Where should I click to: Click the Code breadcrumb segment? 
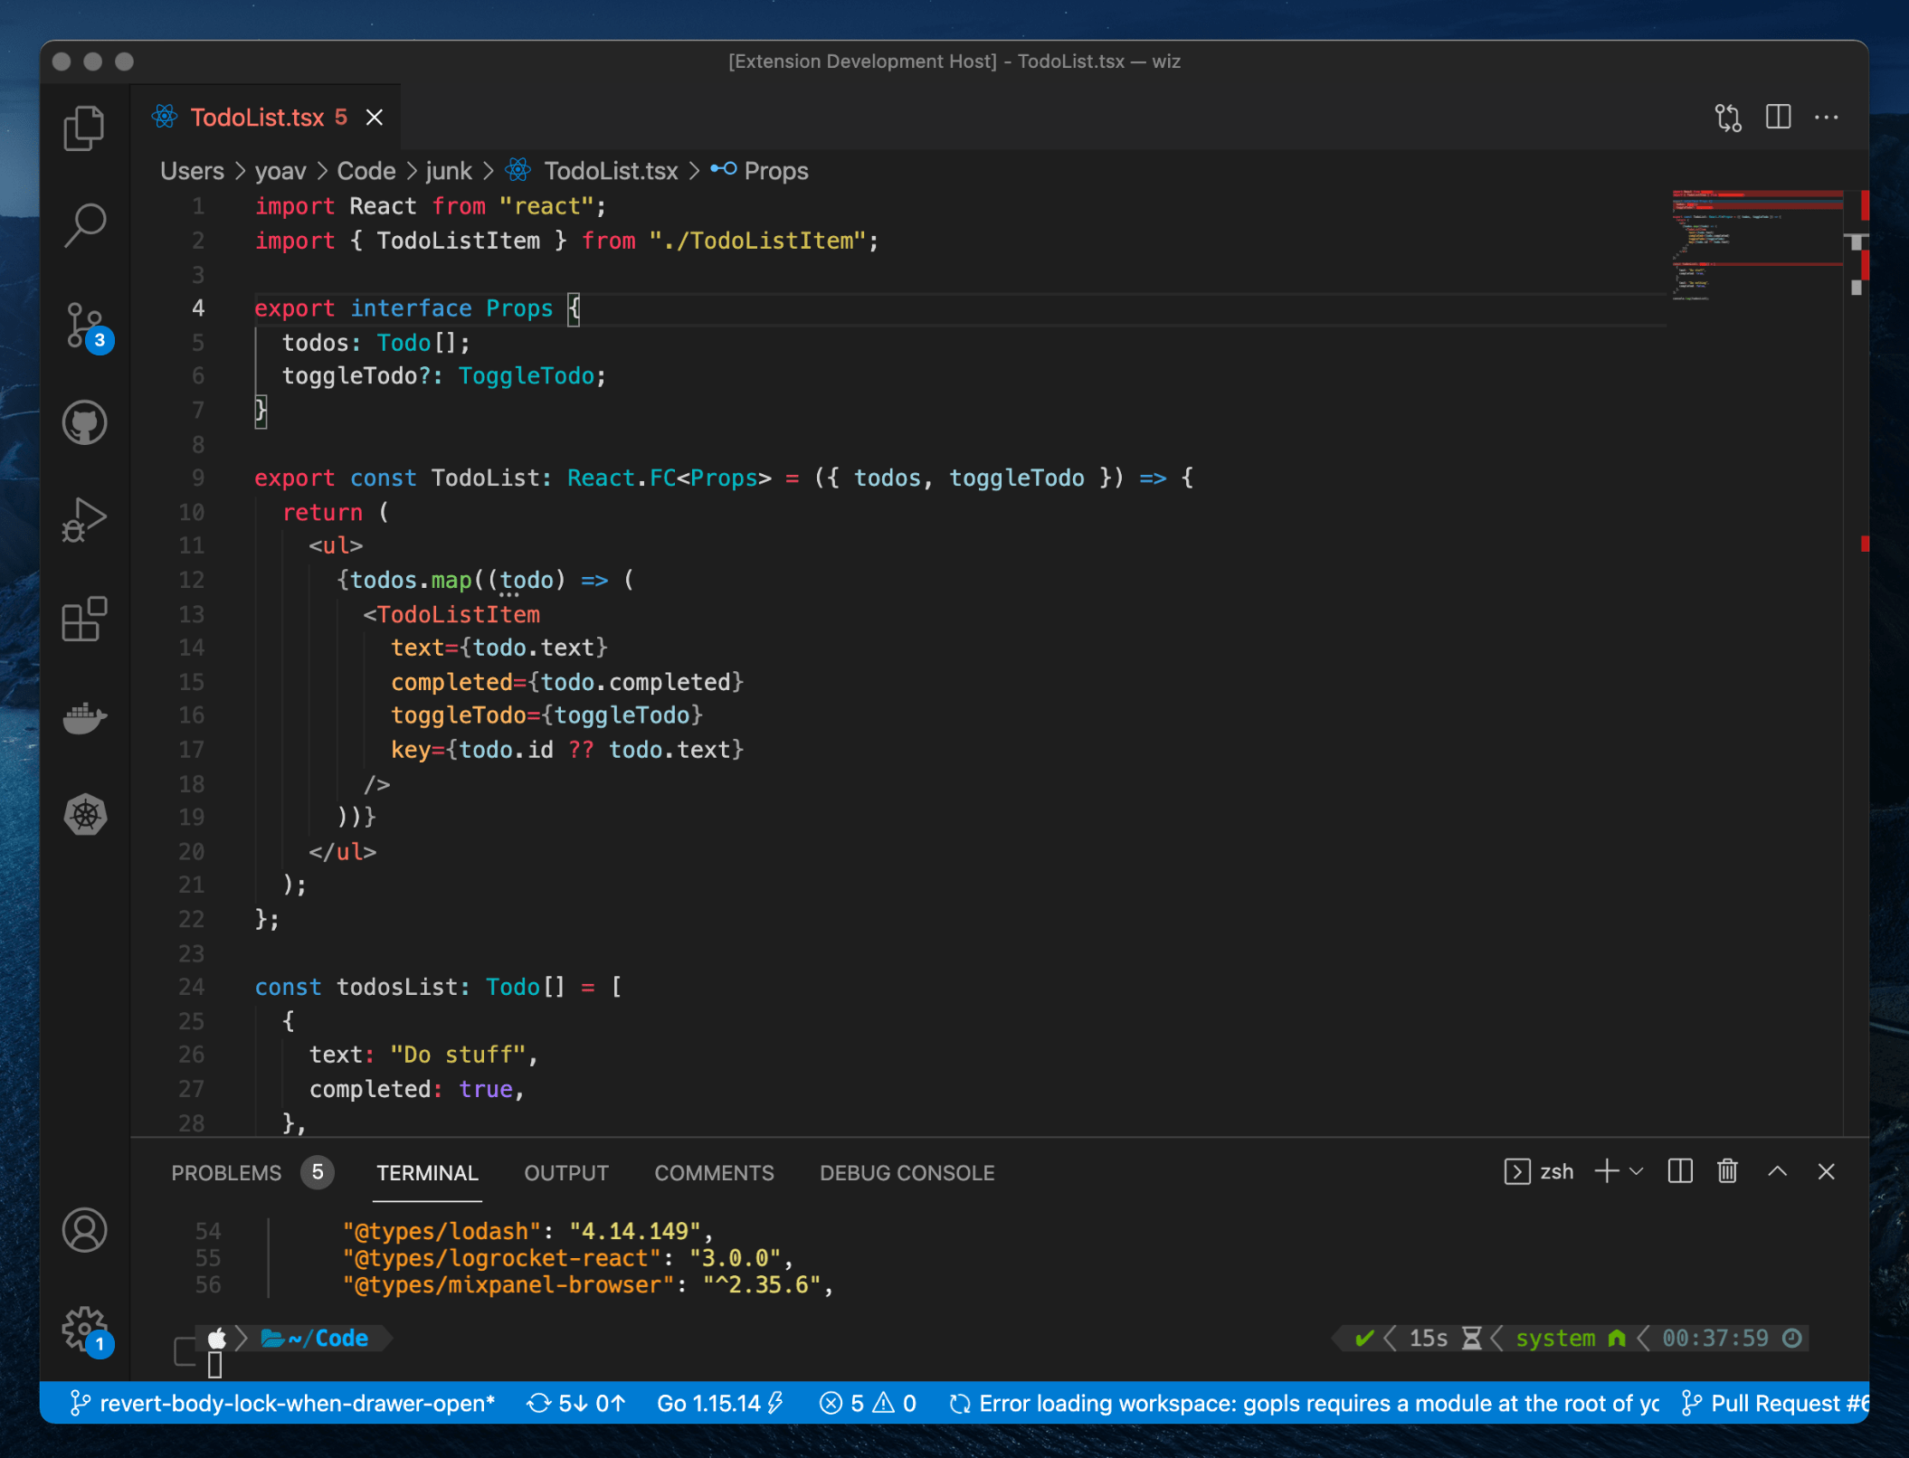[x=366, y=171]
